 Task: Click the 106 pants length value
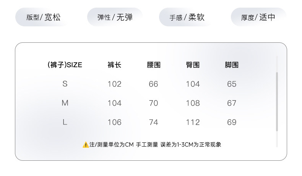(x=114, y=122)
